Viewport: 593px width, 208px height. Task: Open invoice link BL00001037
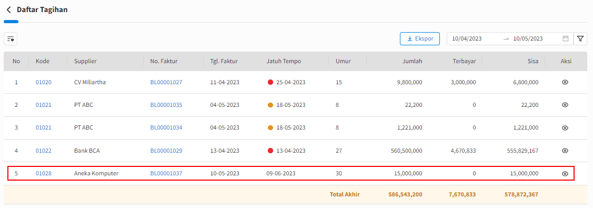coord(166,174)
